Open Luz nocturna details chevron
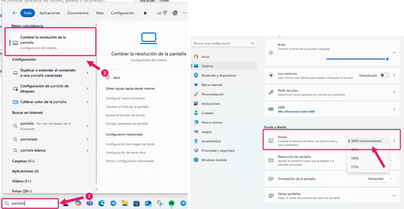 coord(394,75)
